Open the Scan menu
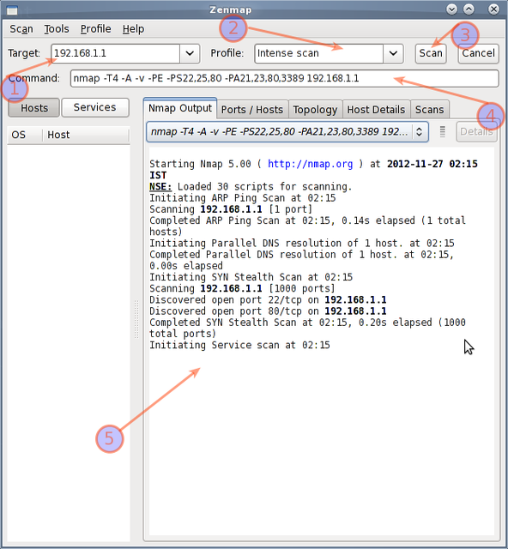The height and width of the screenshot is (549, 508). tap(21, 29)
